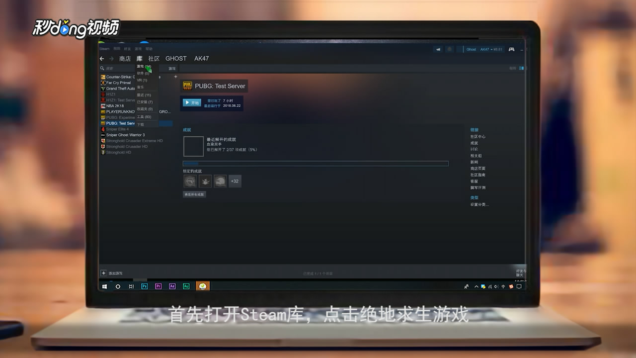636x358 pixels.
Task: Select Sniper Ghost Warrior 3 entry
Action: coord(123,135)
